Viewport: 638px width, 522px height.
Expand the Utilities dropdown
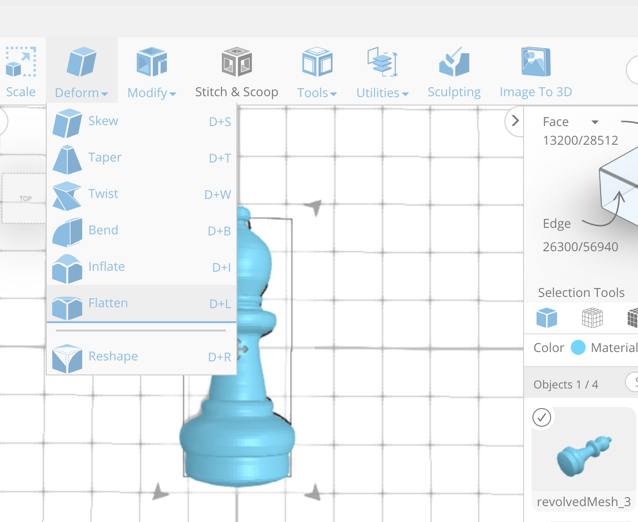click(x=383, y=71)
